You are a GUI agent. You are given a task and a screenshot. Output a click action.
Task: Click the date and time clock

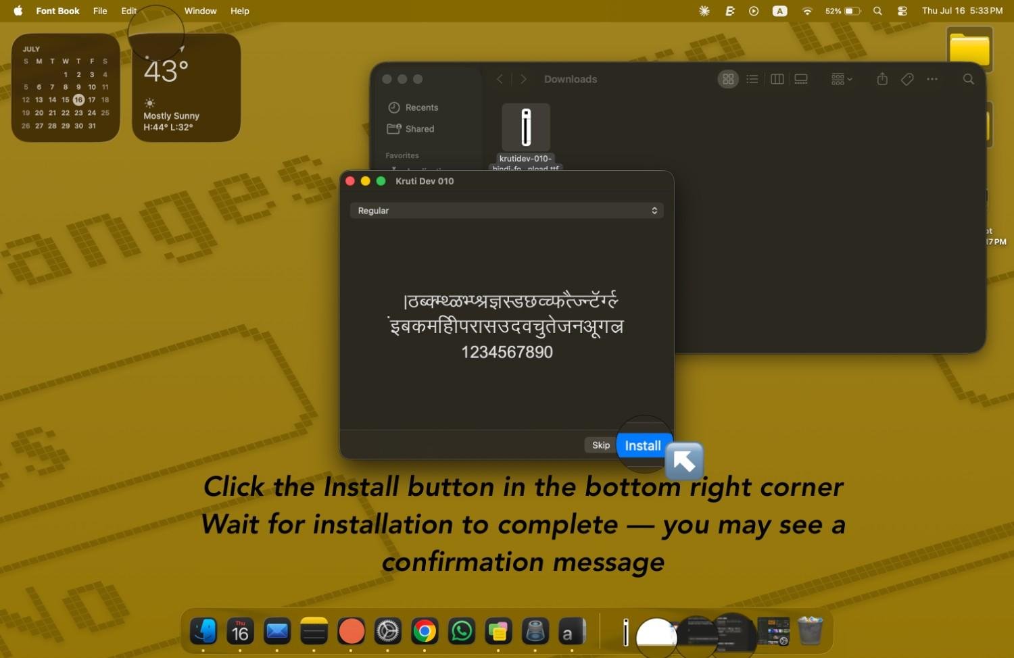[962, 11]
